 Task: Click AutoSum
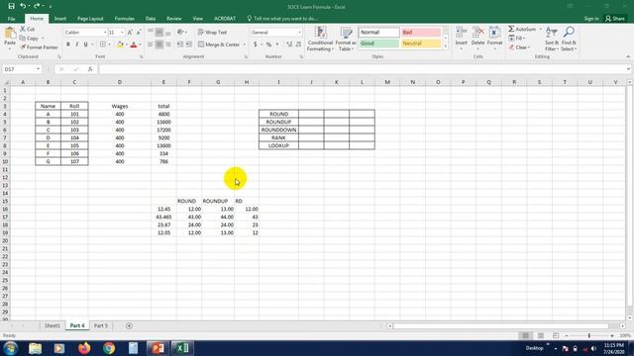pos(522,29)
